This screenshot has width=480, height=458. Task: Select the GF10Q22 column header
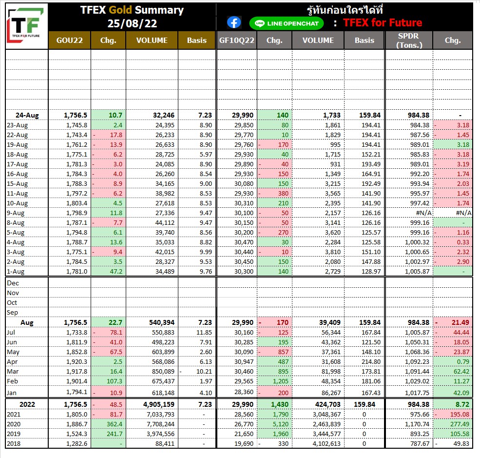(x=237, y=40)
